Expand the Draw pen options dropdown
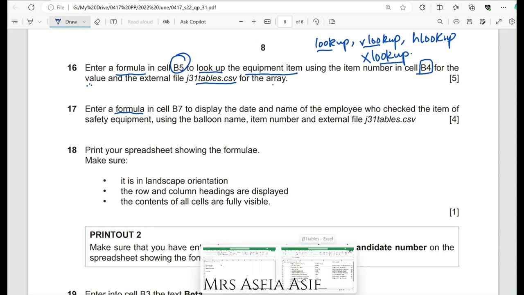 coord(84,22)
